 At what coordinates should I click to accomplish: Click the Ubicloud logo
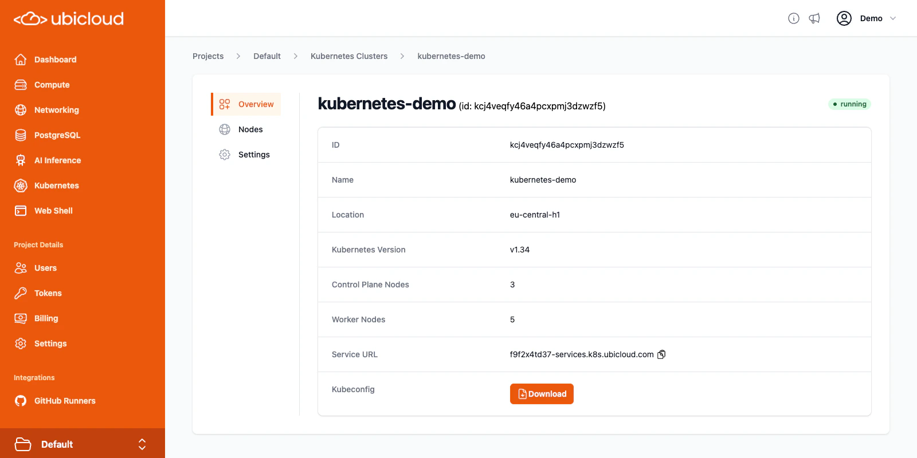(69, 19)
